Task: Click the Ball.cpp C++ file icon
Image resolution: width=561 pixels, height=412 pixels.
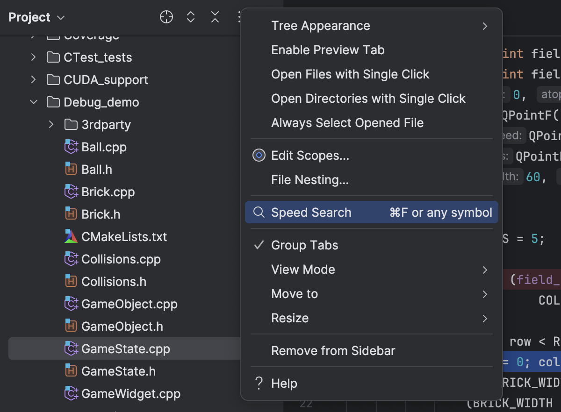Action: pyautogui.click(x=71, y=147)
